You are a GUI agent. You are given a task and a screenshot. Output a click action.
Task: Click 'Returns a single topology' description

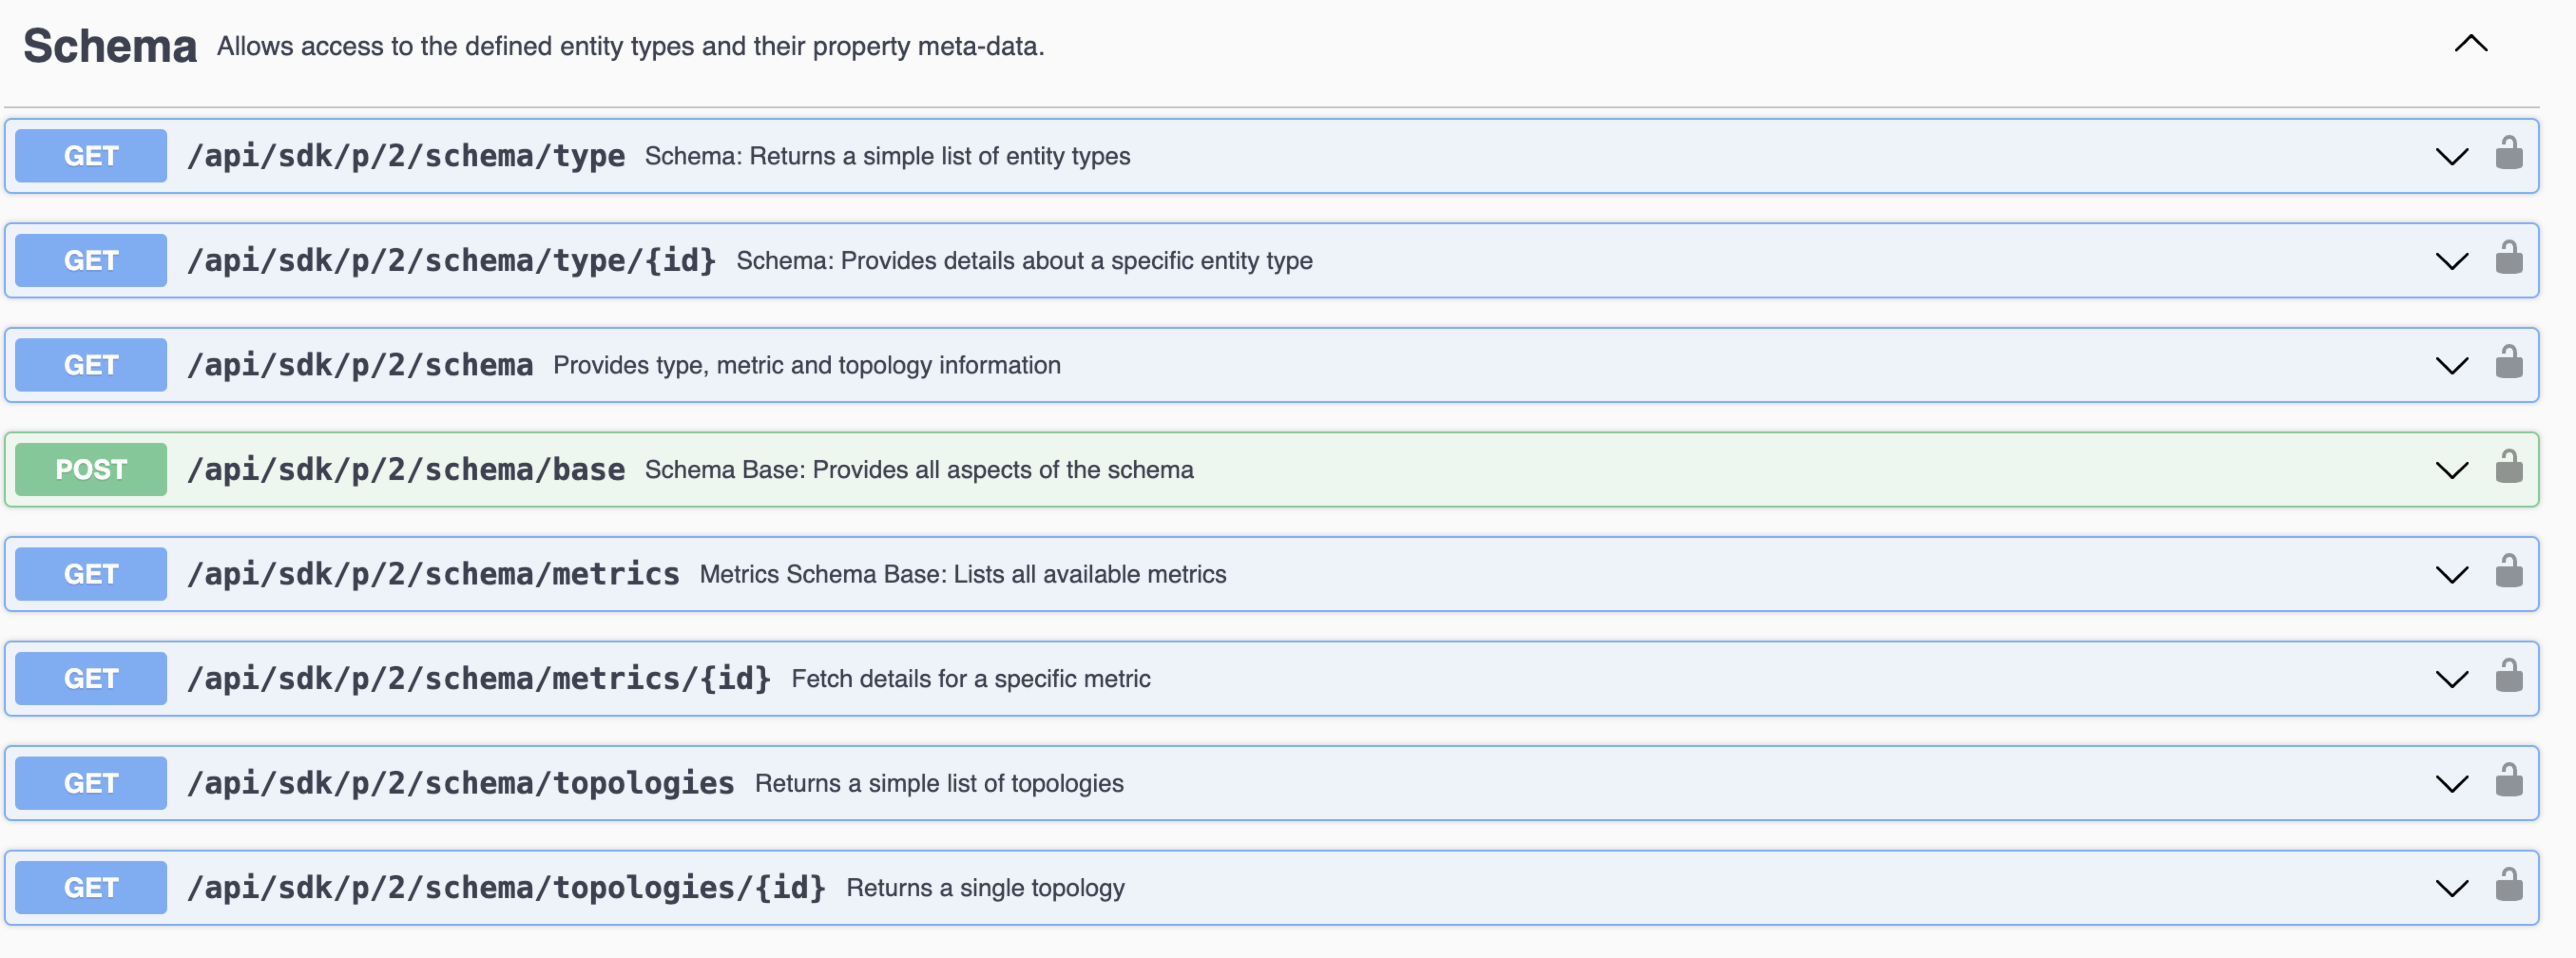(x=985, y=887)
